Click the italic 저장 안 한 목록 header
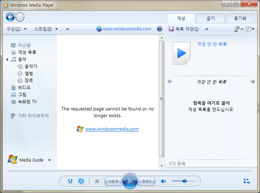Image resolution: width=260 pixels, height=193 pixels. point(211,82)
